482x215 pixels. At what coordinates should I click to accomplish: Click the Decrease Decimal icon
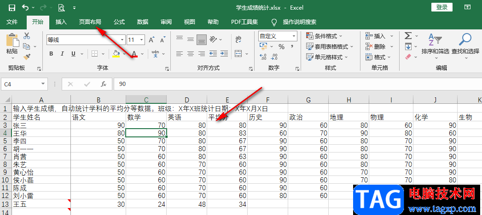(274, 57)
